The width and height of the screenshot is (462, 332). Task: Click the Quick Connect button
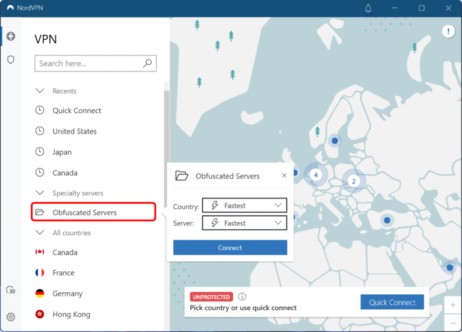click(x=392, y=303)
